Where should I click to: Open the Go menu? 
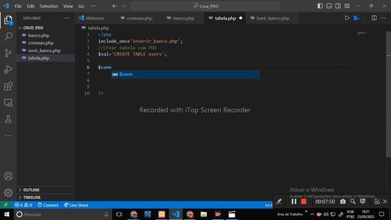point(81,6)
